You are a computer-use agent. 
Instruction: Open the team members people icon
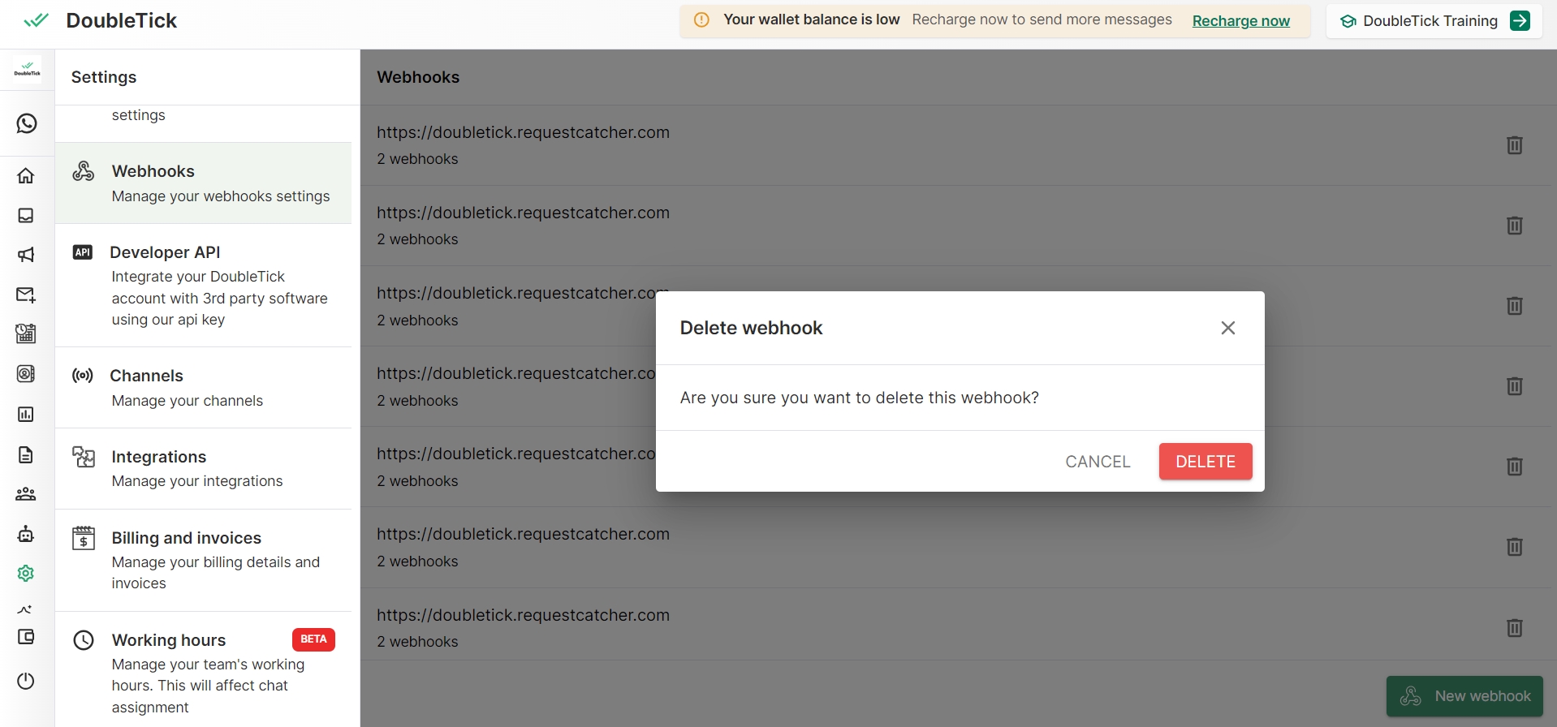(26, 494)
